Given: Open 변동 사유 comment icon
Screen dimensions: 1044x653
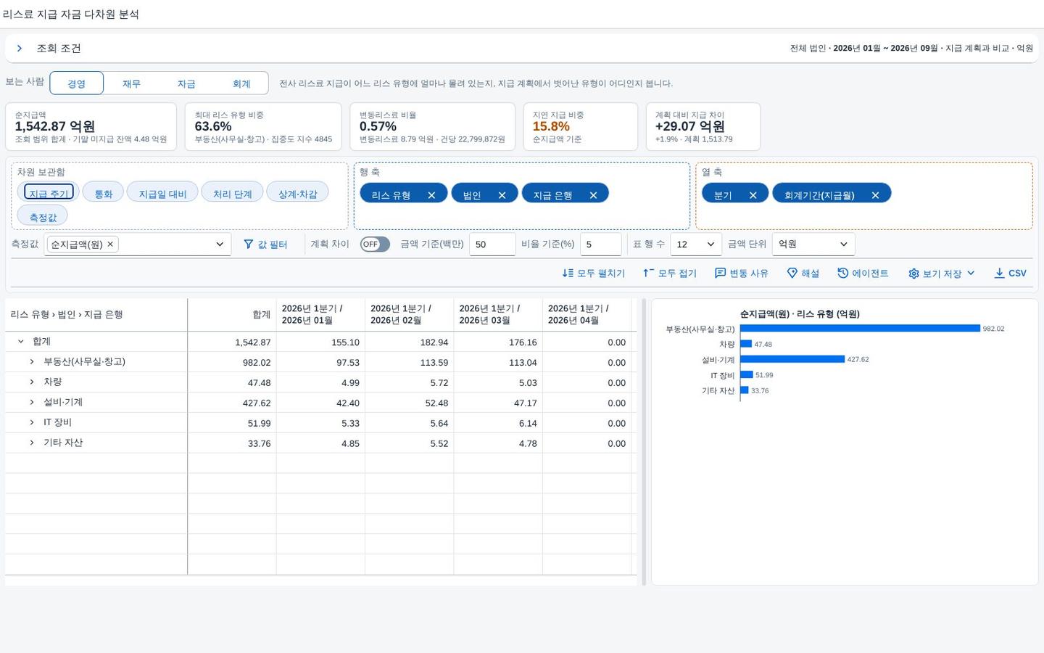Looking at the screenshot, I should click(720, 273).
